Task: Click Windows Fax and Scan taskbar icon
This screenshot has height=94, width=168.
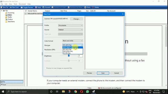Action: click(x=93, y=92)
